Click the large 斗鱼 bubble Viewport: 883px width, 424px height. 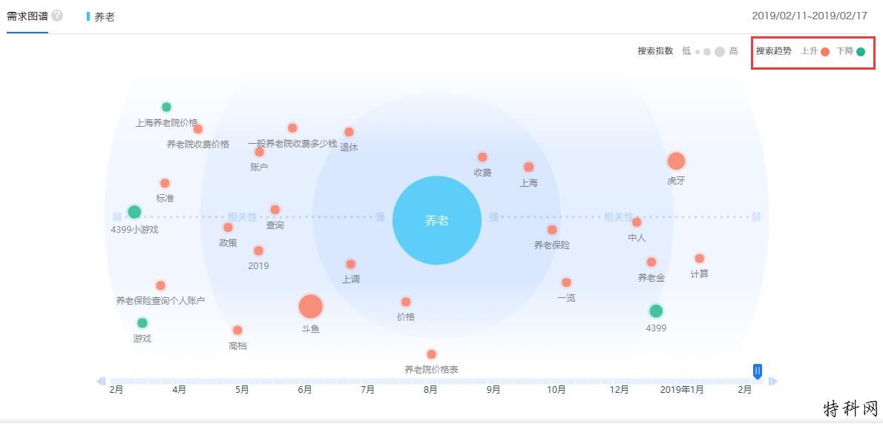click(x=310, y=306)
